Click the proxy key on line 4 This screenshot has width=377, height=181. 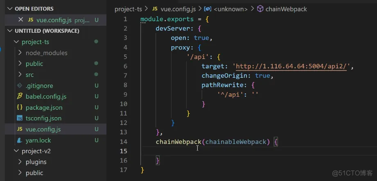click(x=181, y=48)
